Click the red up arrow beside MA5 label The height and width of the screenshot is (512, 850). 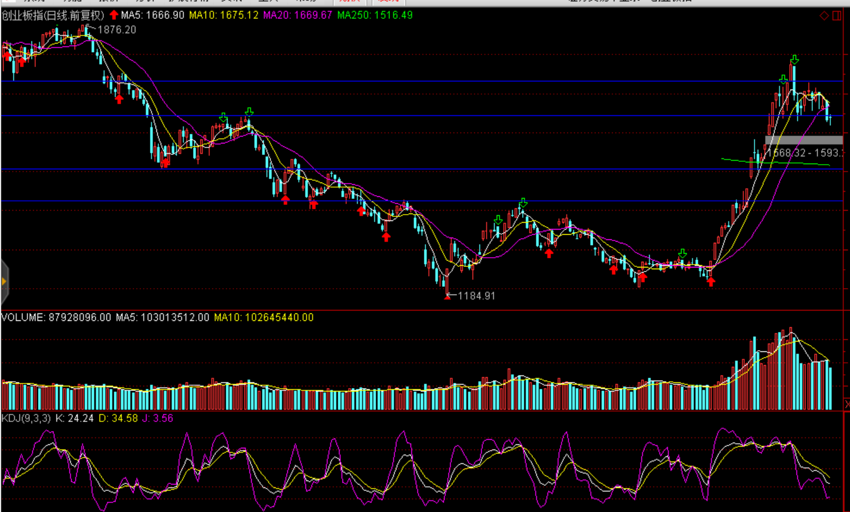[x=114, y=15]
